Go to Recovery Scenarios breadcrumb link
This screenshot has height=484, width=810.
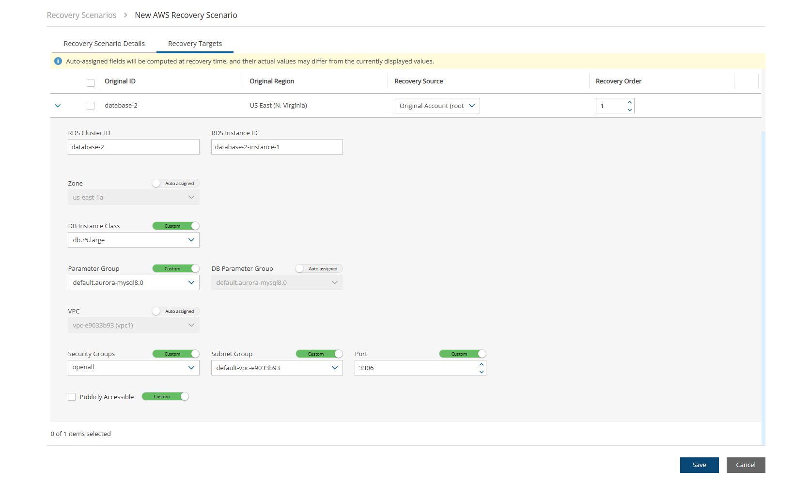pyautogui.click(x=81, y=15)
